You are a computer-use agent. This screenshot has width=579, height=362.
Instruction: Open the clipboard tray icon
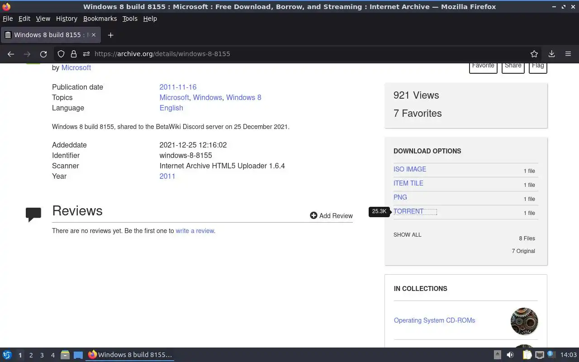coord(527,355)
